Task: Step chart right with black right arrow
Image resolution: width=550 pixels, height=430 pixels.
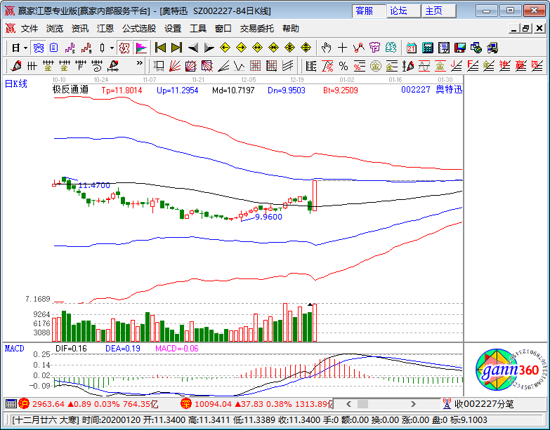Action: [x=209, y=48]
